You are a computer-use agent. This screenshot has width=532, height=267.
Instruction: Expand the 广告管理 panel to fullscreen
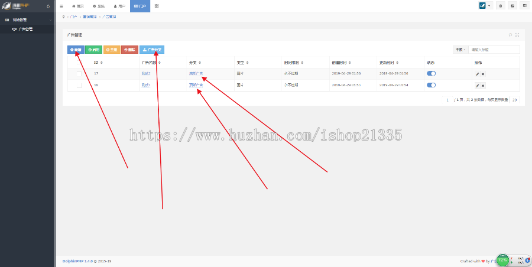(x=517, y=35)
